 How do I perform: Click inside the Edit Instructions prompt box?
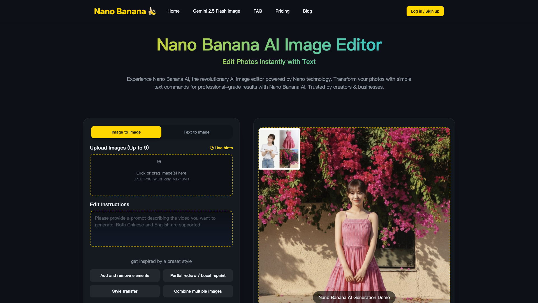(x=161, y=228)
